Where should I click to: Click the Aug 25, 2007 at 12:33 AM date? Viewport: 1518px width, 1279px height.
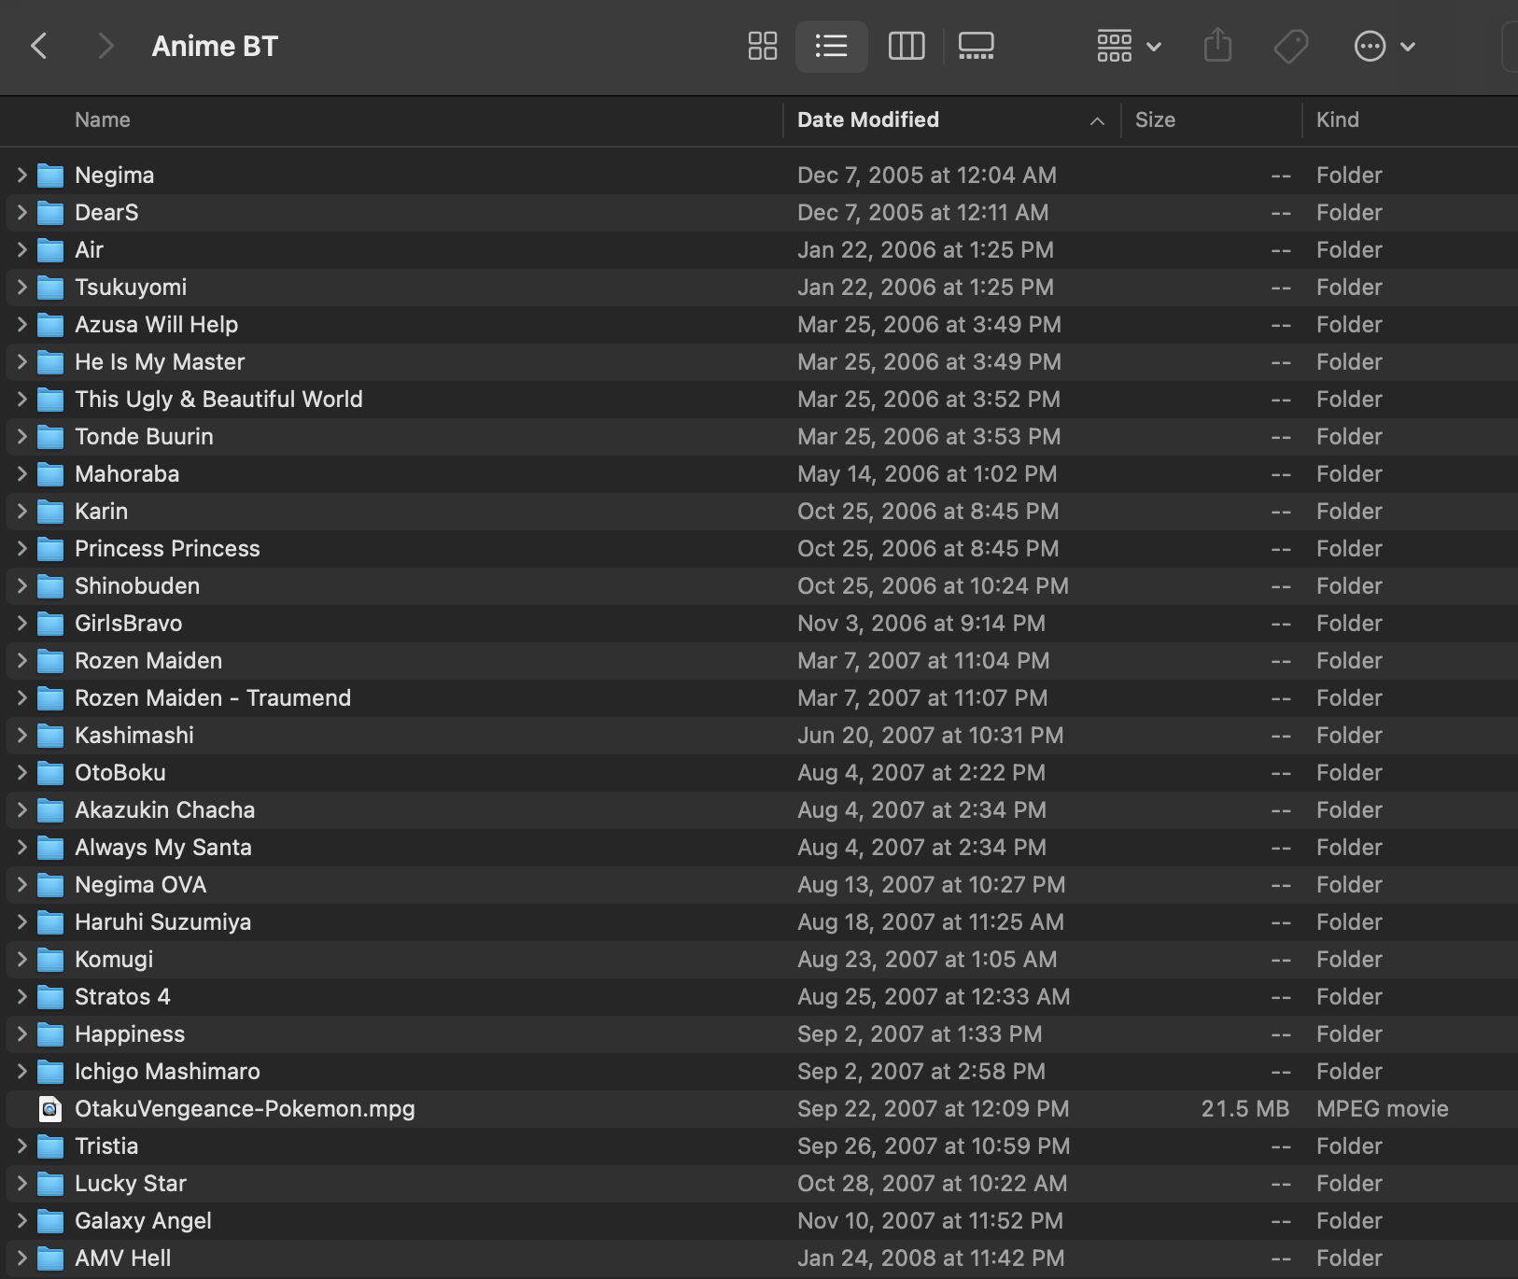point(934,996)
